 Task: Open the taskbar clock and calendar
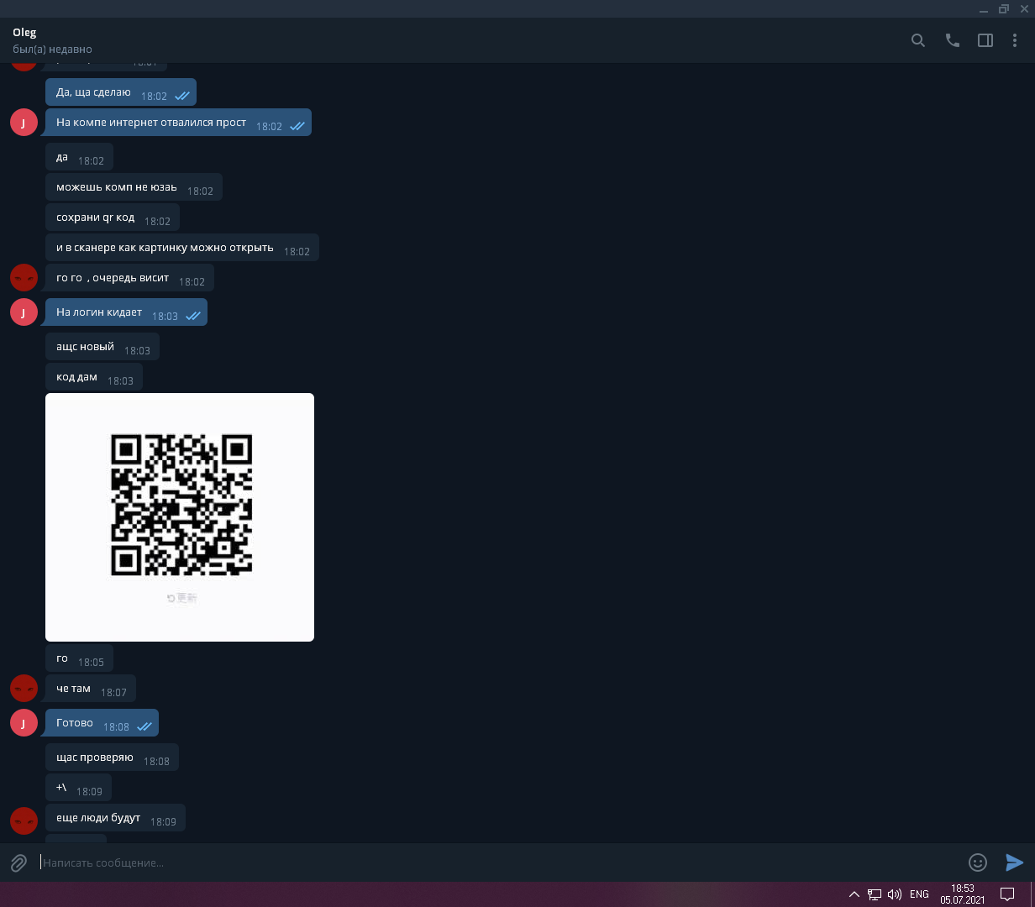(963, 894)
